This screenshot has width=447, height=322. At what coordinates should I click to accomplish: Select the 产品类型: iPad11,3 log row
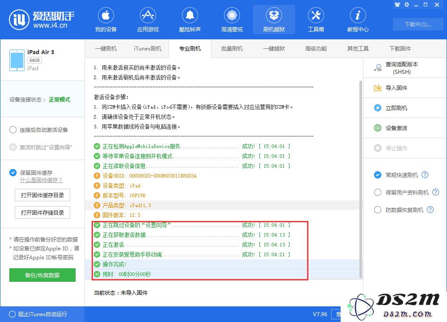click(x=222, y=205)
